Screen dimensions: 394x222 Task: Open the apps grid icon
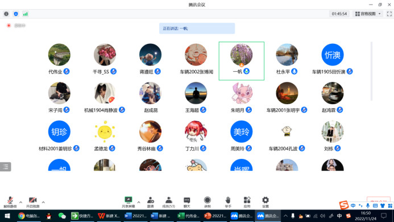pos(247,202)
